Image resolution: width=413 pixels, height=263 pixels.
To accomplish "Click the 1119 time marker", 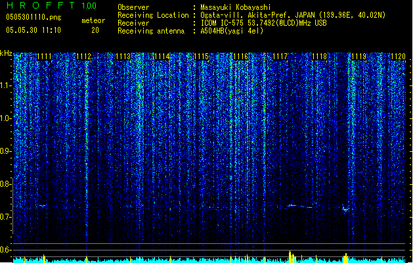I will tap(359, 57).
